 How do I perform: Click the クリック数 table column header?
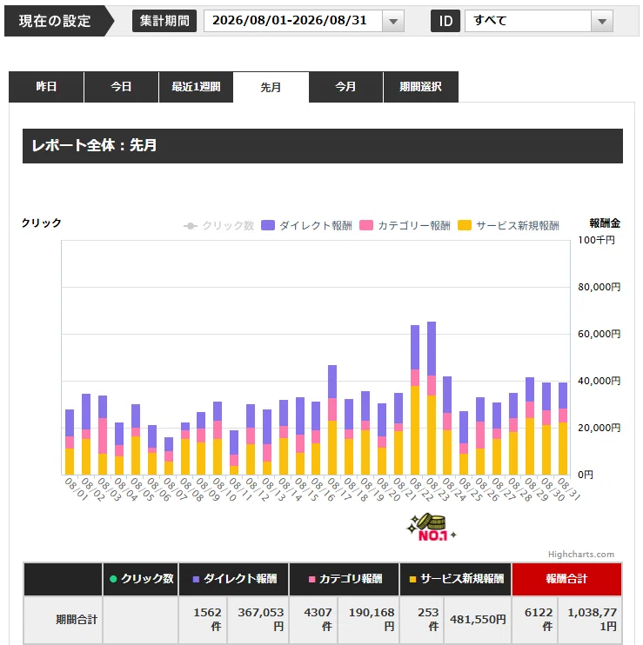click(x=140, y=579)
